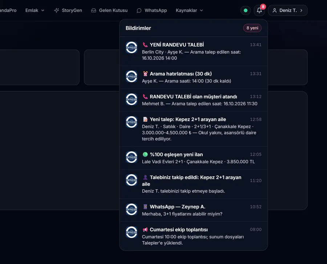Click the Kaynaklar chevron arrow
Image resolution: width=327 pixels, height=264 pixels.
coord(201,11)
